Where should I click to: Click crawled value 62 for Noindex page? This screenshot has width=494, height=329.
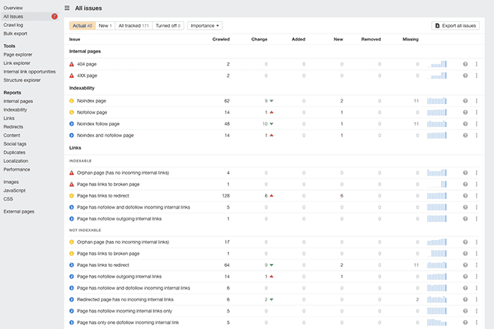click(x=227, y=101)
